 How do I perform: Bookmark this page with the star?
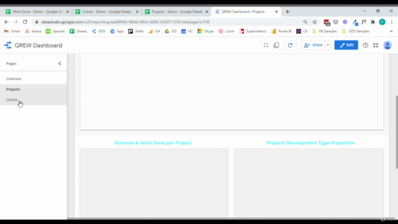tap(315, 22)
